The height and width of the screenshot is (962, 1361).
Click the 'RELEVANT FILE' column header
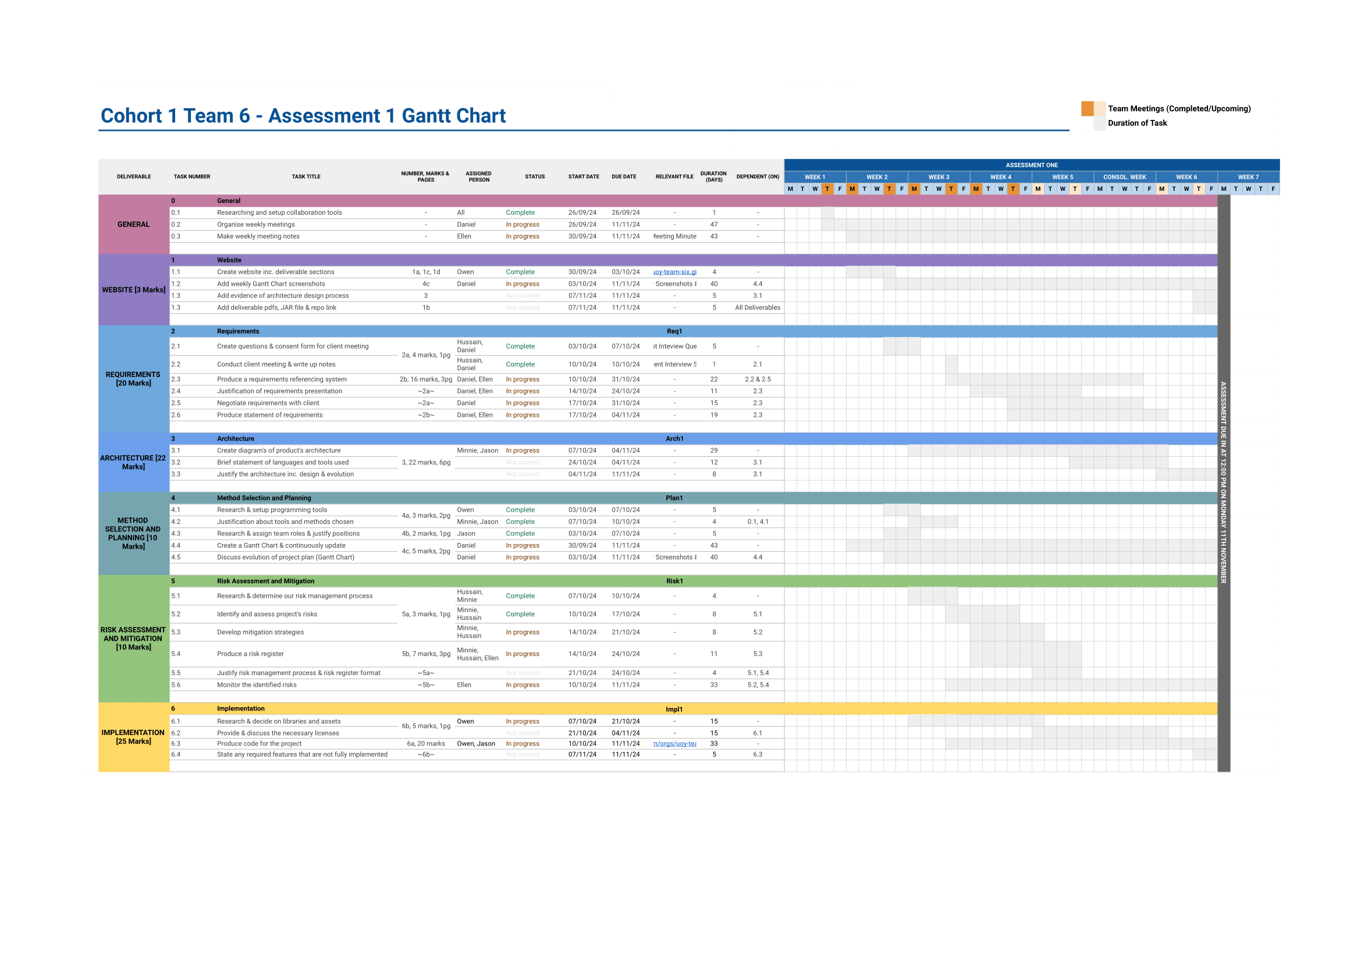coord(674,177)
